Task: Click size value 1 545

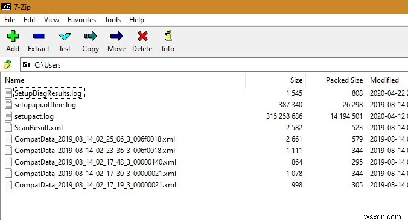Action: tap(295, 93)
